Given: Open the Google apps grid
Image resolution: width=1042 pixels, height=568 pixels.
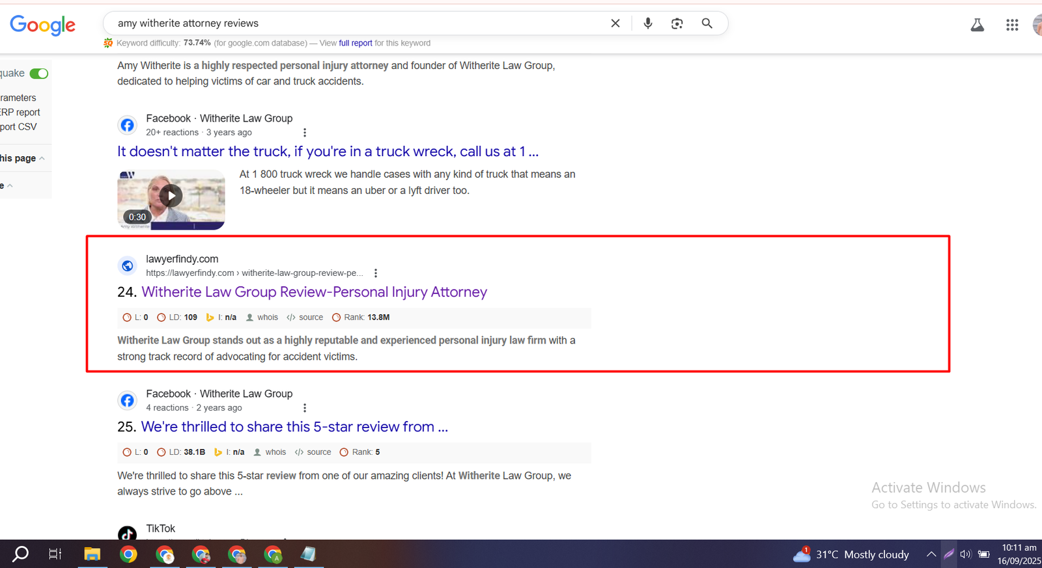Looking at the screenshot, I should (x=1011, y=25).
